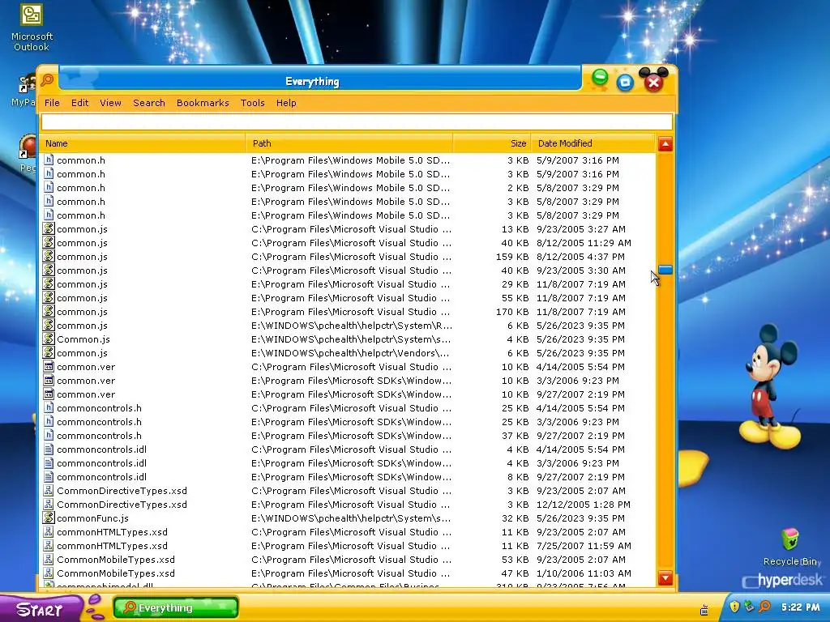Select commonHTMLTypes.xsd name dated 9/23/2005
830x622 pixels.
point(112,531)
